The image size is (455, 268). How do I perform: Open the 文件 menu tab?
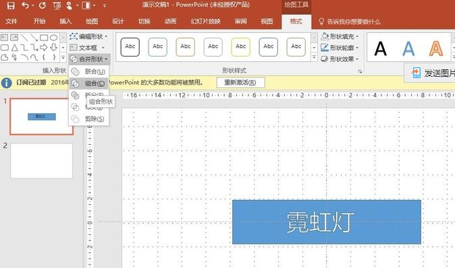[x=11, y=21]
